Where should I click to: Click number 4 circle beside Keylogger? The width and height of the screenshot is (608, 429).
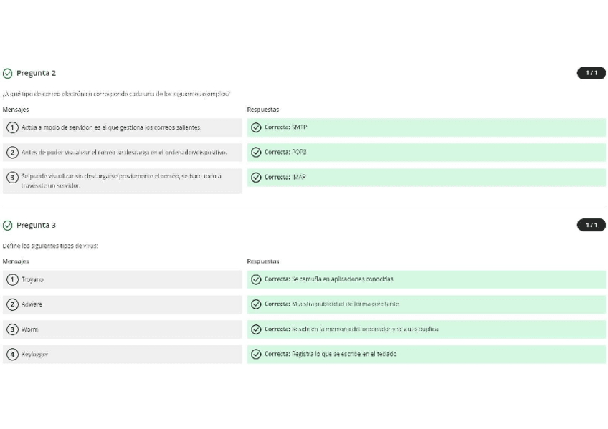(12, 355)
